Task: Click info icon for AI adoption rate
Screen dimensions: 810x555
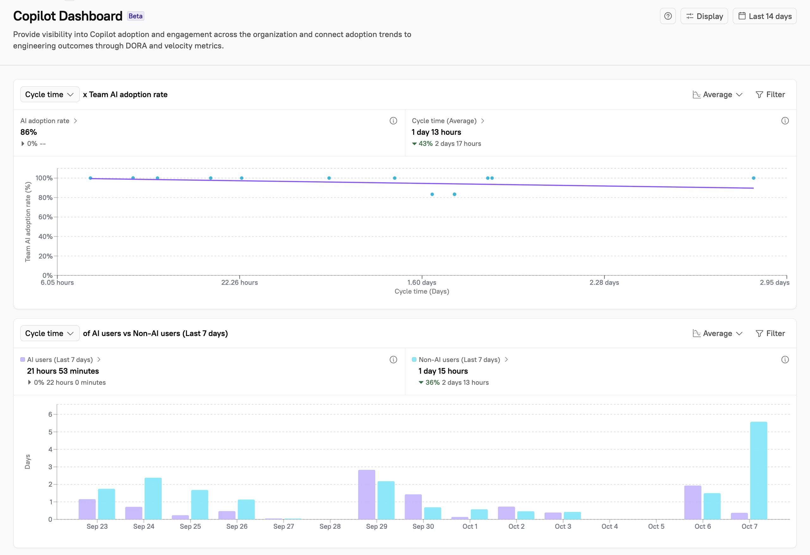Action: 393,121
